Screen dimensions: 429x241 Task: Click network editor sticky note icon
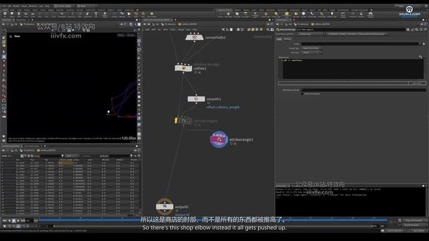pyautogui.click(x=253, y=29)
